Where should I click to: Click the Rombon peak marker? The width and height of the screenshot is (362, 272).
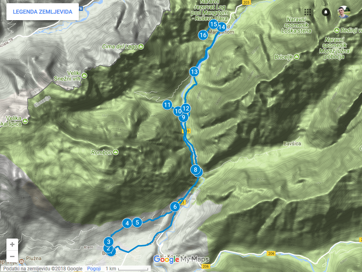coord(116,152)
